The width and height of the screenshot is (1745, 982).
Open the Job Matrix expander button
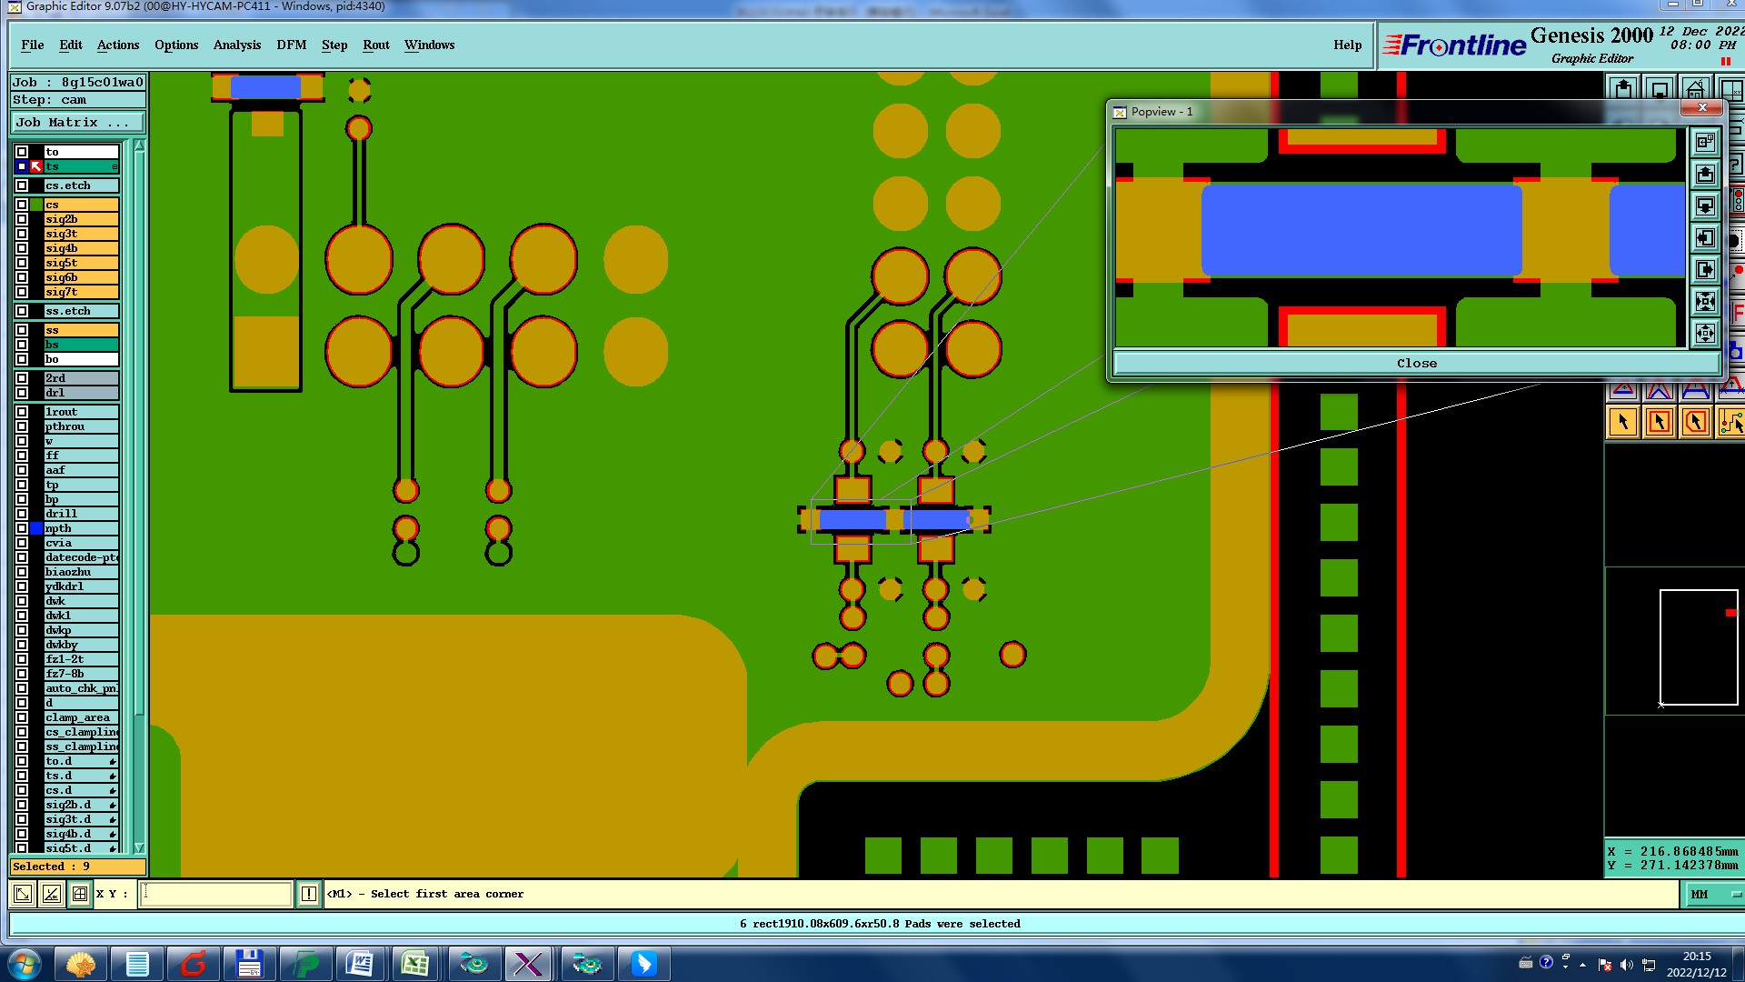tap(78, 122)
